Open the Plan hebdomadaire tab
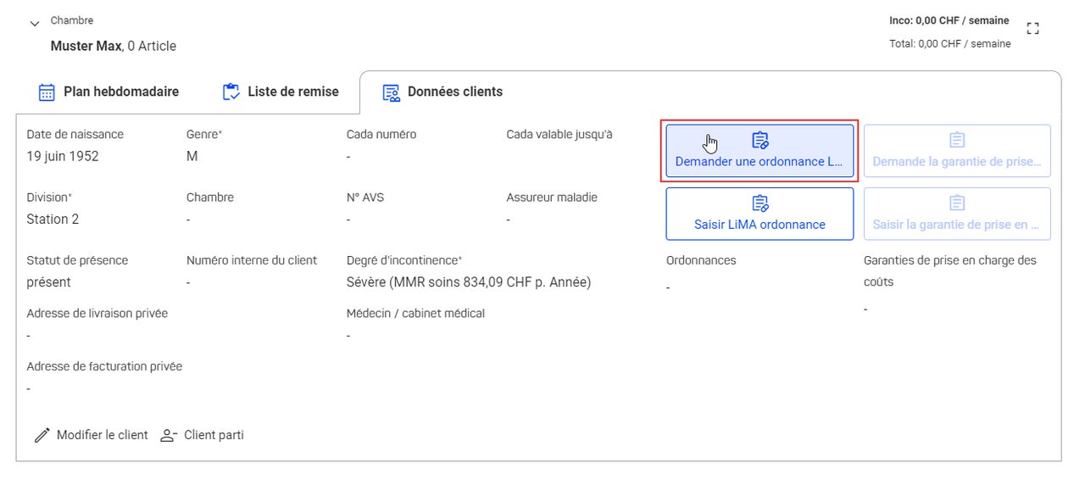 point(109,92)
